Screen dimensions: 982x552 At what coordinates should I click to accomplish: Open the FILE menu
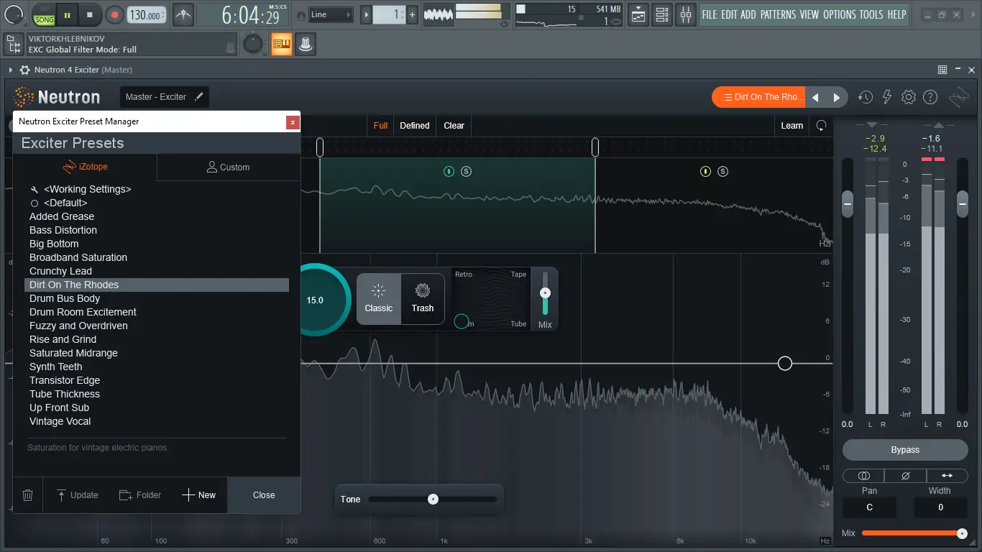tap(710, 14)
